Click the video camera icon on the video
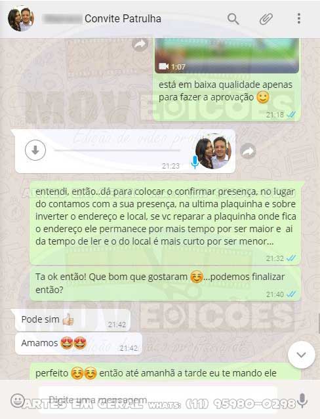This screenshot has height=419, width=320. tap(164, 66)
